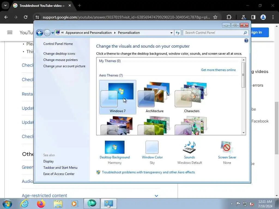Show hidden system tray icons
Image resolution: width=279 pixels, height=209 pixels.
click(232, 204)
